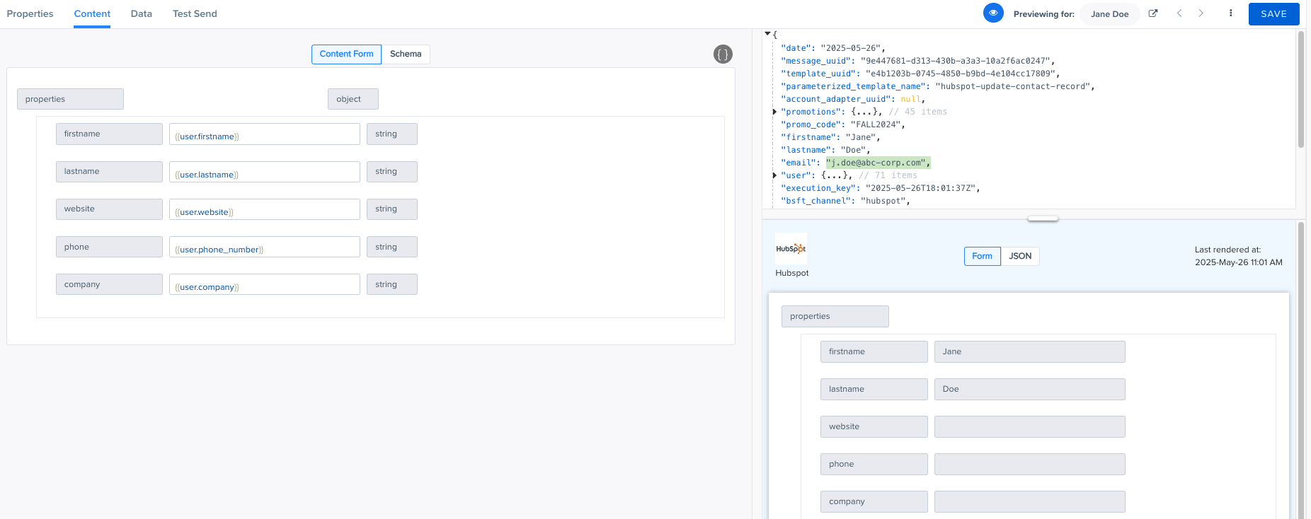
Task: Switch preview to JSON tab
Action: tap(1020, 256)
